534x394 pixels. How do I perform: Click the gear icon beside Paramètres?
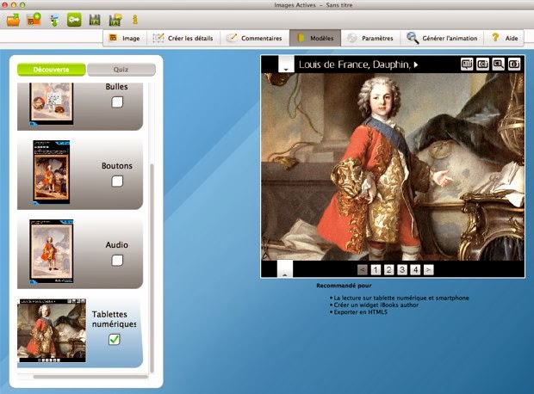pyautogui.click(x=351, y=38)
